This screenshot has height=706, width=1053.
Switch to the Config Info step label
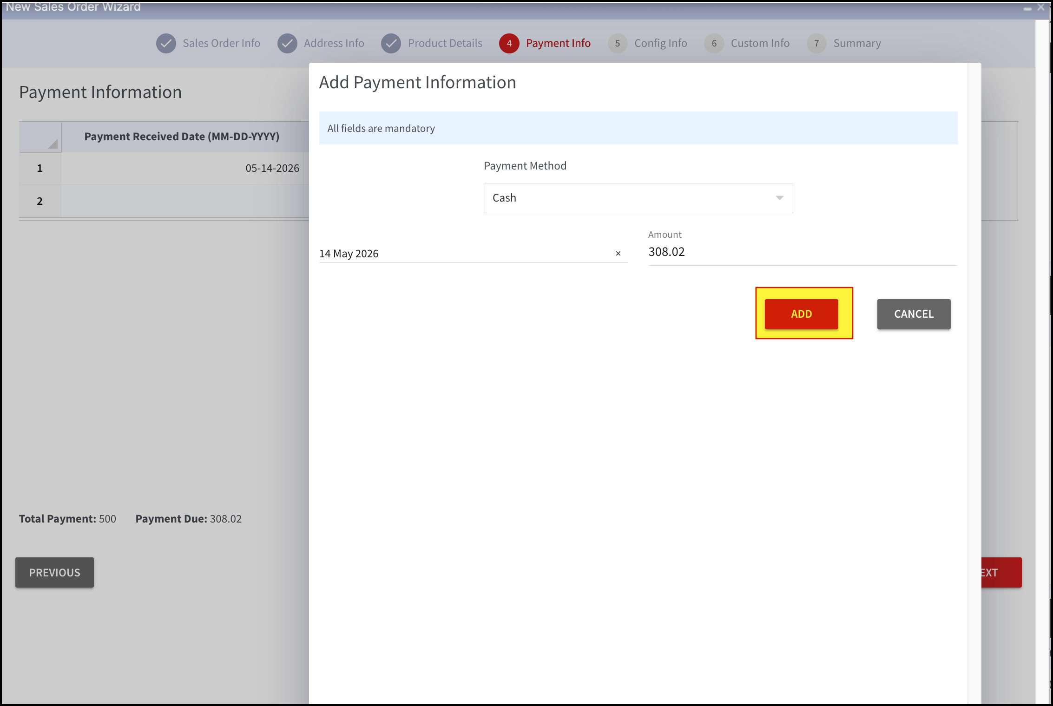pos(660,43)
